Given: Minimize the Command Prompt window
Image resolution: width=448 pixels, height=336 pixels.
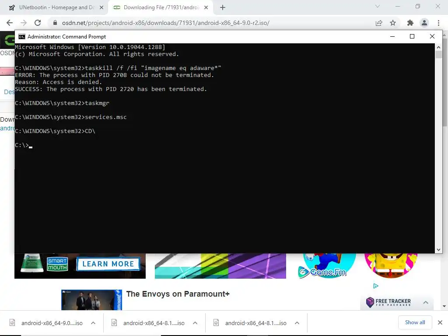Looking at the screenshot, I should click(x=392, y=37).
